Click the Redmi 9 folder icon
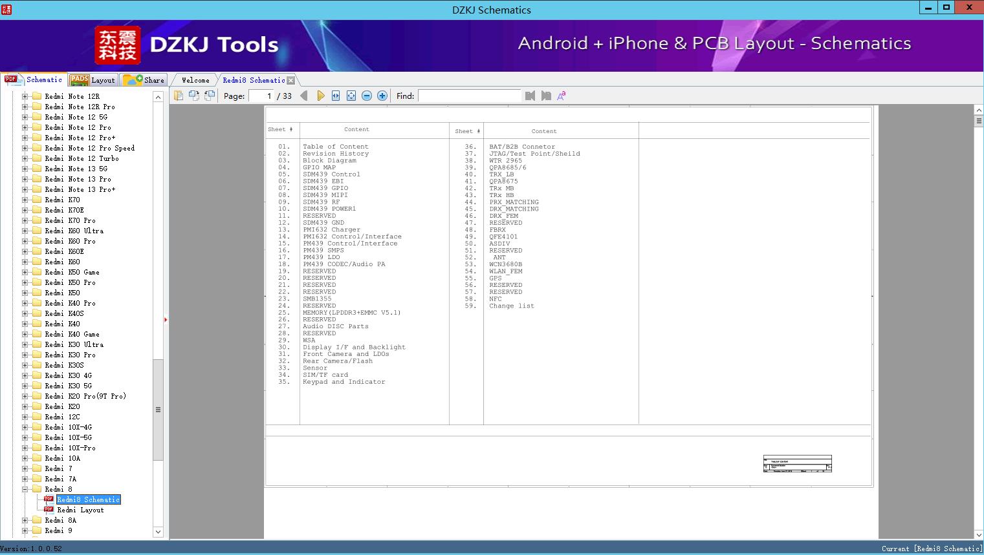 tap(37, 530)
